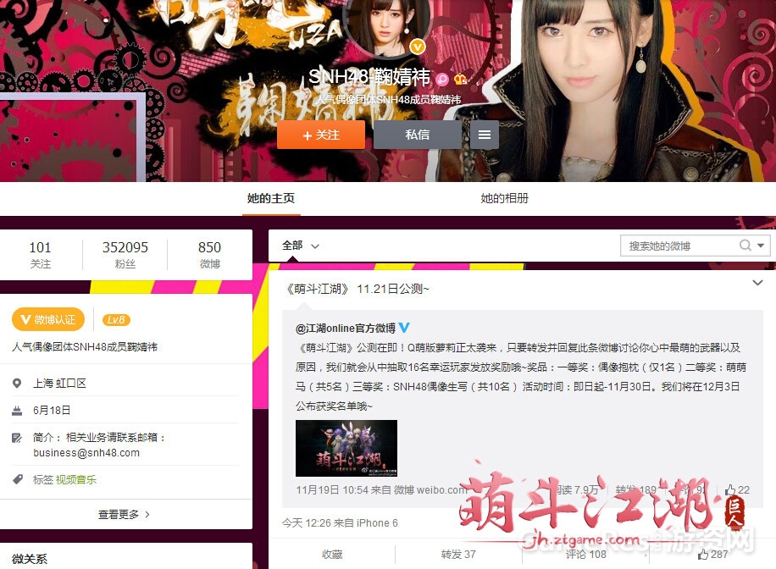Open the 视频音乐 tag link

coord(75,479)
